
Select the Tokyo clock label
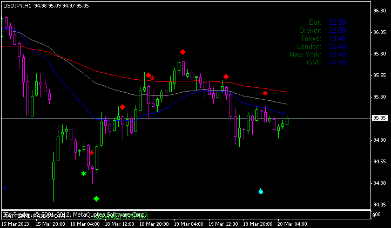point(312,38)
